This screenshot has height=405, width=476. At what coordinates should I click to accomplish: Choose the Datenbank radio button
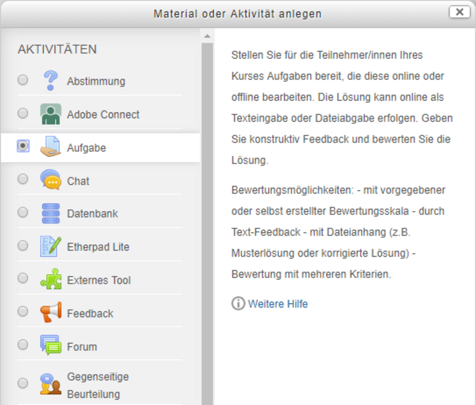23,212
